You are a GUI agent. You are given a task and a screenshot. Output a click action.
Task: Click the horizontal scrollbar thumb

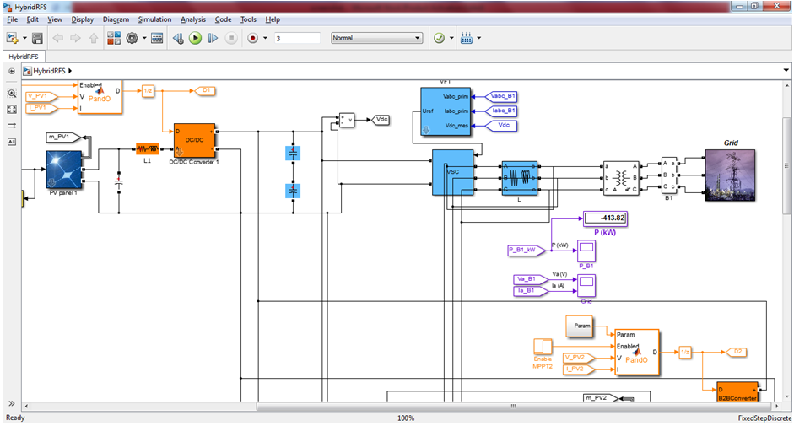point(513,407)
